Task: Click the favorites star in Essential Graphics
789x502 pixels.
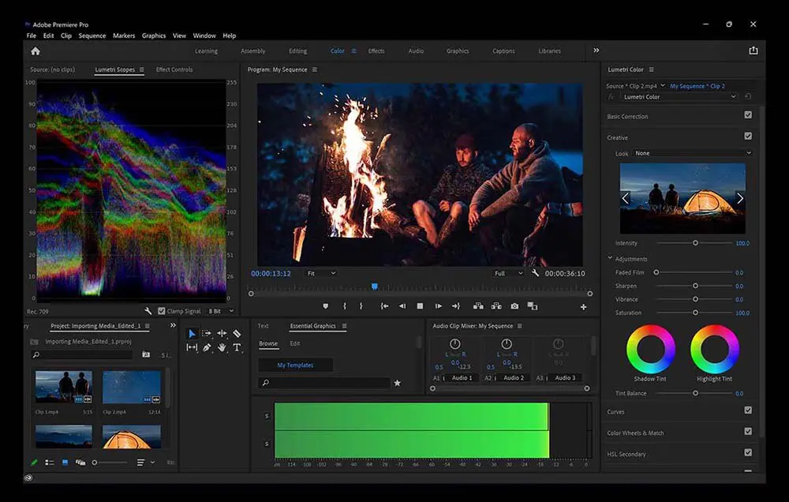Action: (x=397, y=383)
